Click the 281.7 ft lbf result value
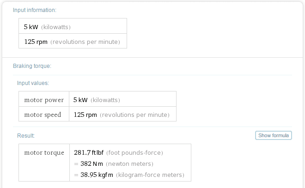305x188 pixels. (89, 152)
